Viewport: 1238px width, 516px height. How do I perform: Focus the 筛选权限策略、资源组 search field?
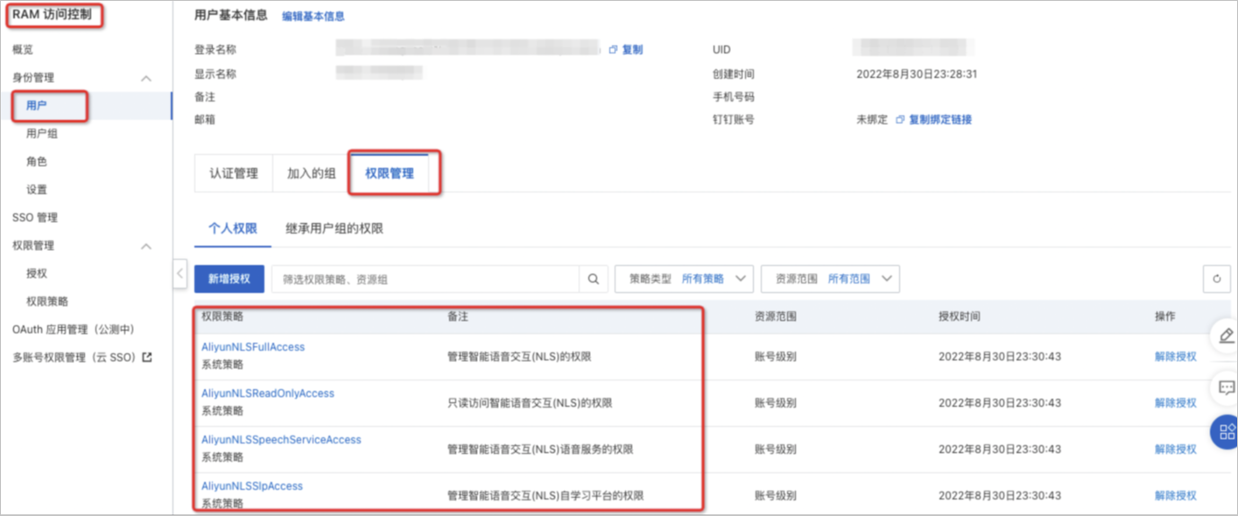(x=426, y=279)
